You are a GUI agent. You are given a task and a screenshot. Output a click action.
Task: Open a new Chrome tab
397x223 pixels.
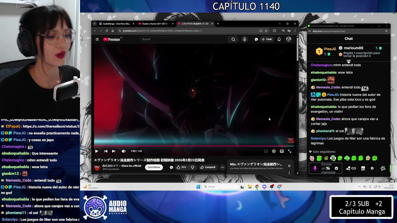pos(218,24)
